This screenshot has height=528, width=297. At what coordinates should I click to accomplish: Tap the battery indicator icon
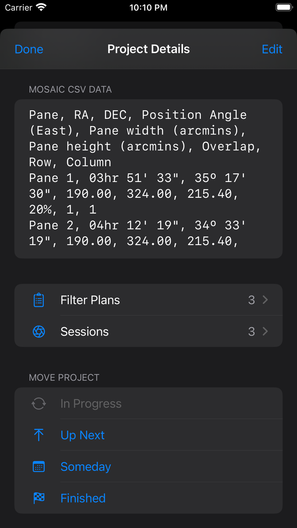click(284, 7)
